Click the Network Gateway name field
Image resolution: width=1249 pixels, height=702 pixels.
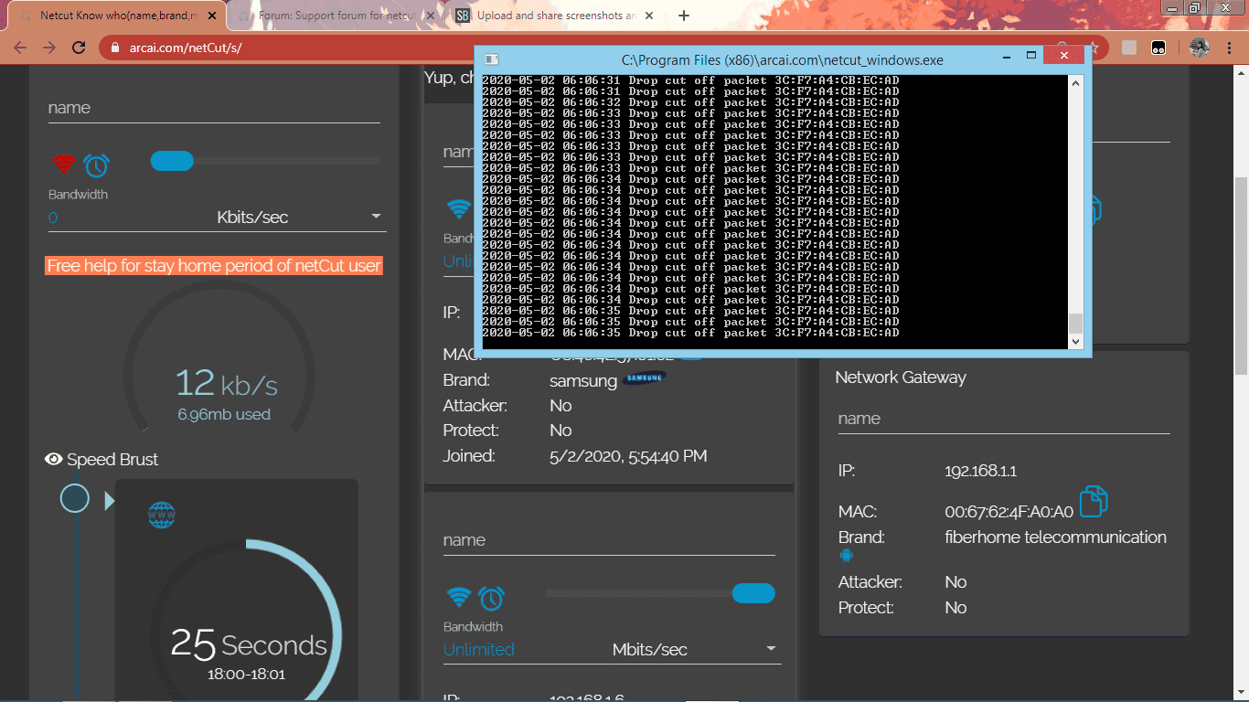coord(1004,419)
